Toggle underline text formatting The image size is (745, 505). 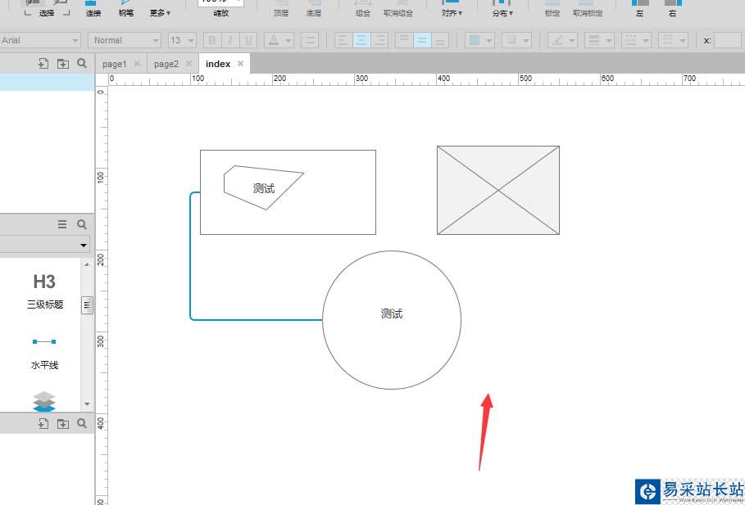(x=248, y=40)
